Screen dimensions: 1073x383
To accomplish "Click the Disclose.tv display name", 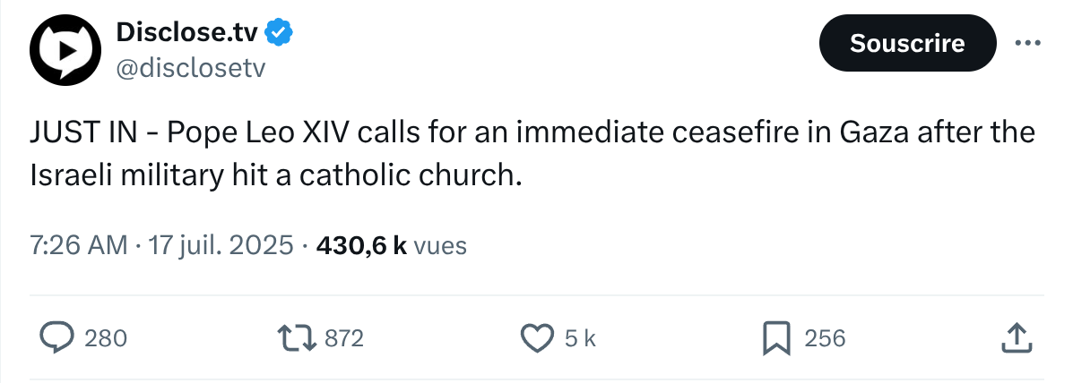I will coord(187,31).
